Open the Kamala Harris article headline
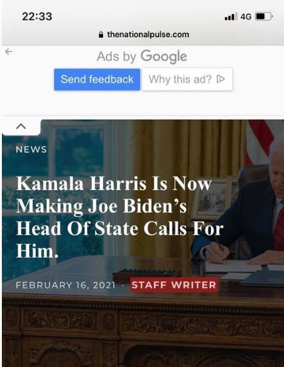284x367 pixels. [119, 218]
